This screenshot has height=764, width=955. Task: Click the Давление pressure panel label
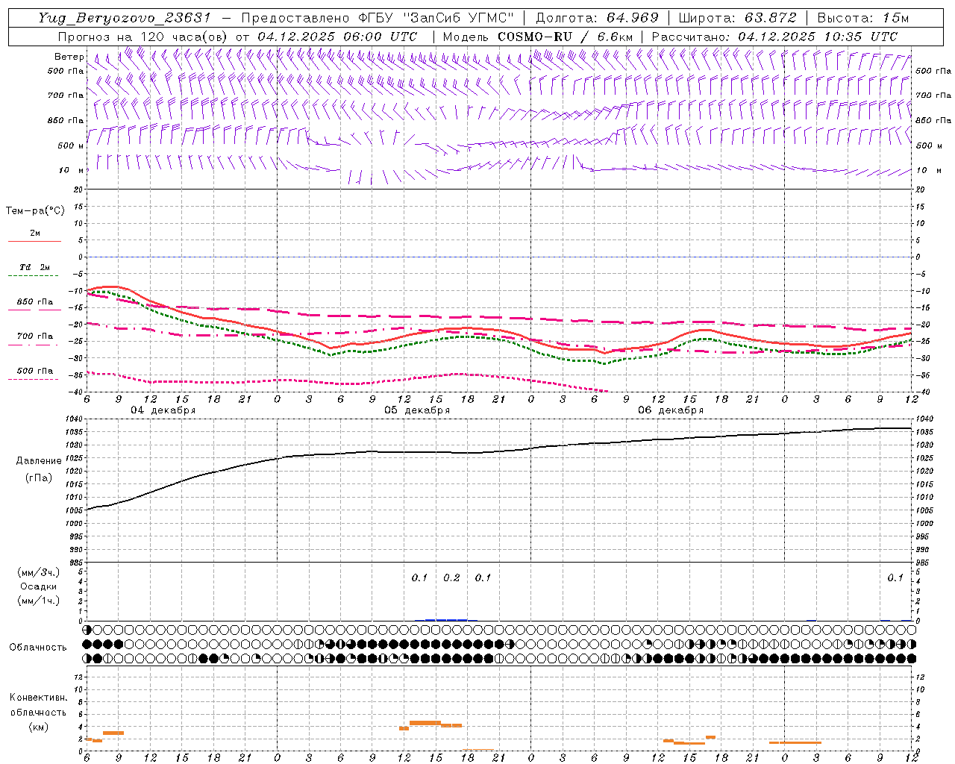coord(39,461)
